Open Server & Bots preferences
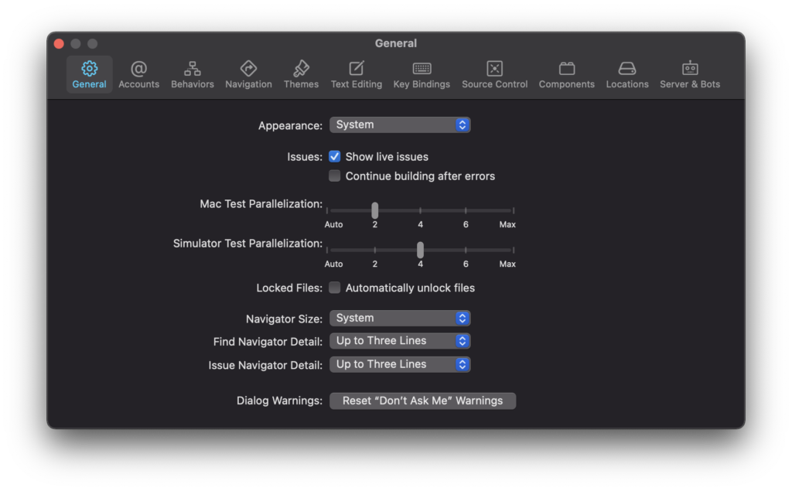This screenshot has width=792, height=491. click(x=690, y=75)
